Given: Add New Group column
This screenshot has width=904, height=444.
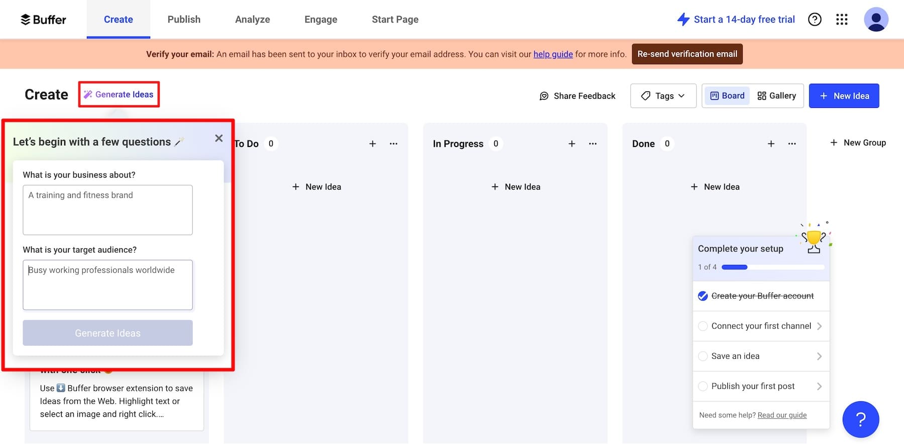Looking at the screenshot, I should 858,143.
